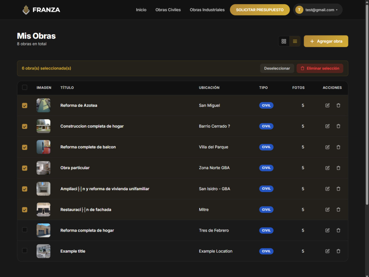Edit Reforma complete de balcon
The image size is (369, 277).
click(327, 147)
